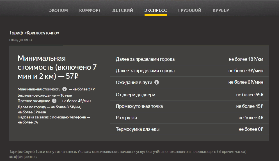Click the Бесплатное ожидание — 10 мин line
This screenshot has height=161, width=279.
pyautogui.click(x=45, y=95)
